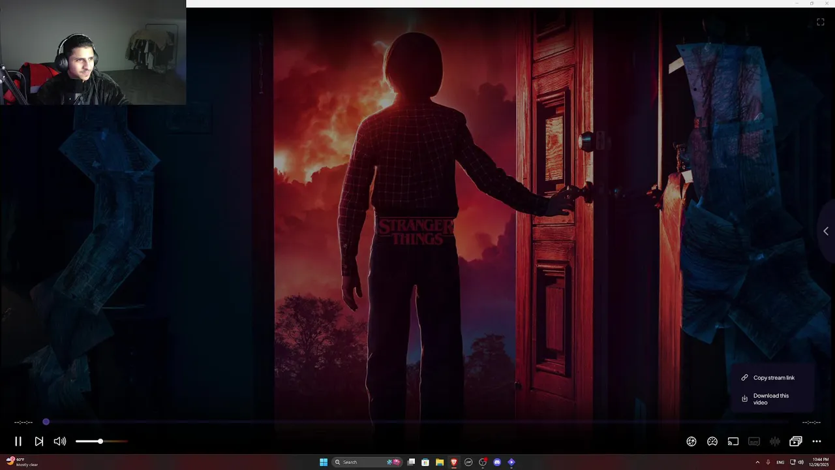
Task: Open the episodes list stacked icon
Action: point(796,441)
